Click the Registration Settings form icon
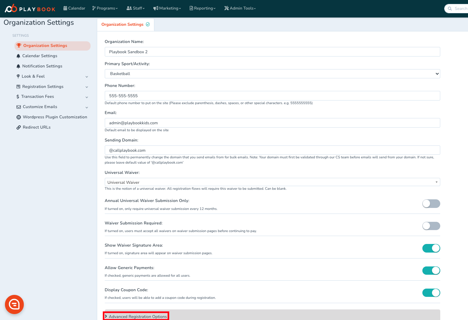This screenshot has width=468, height=320. (19, 87)
